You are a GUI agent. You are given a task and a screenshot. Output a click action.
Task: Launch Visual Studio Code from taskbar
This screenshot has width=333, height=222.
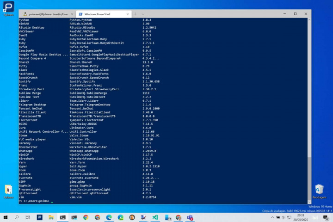[x=155, y=217]
